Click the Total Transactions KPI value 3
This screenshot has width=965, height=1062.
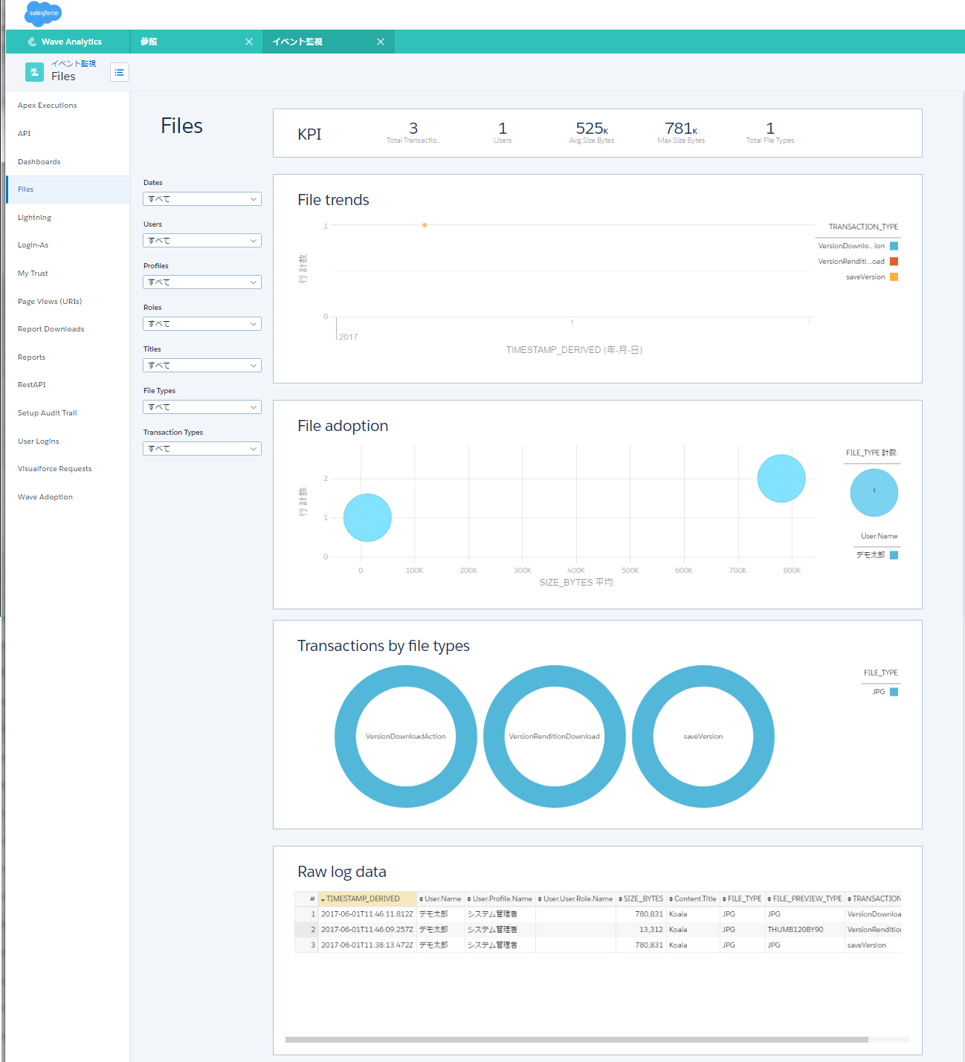click(x=413, y=129)
